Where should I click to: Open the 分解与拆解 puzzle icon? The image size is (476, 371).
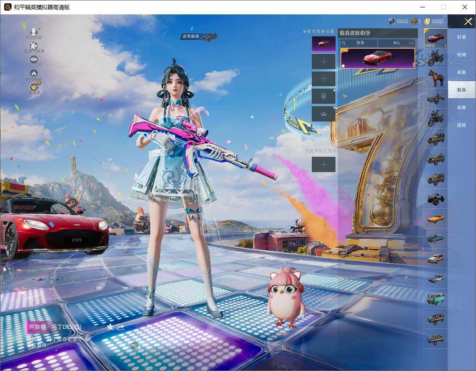click(34, 46)
